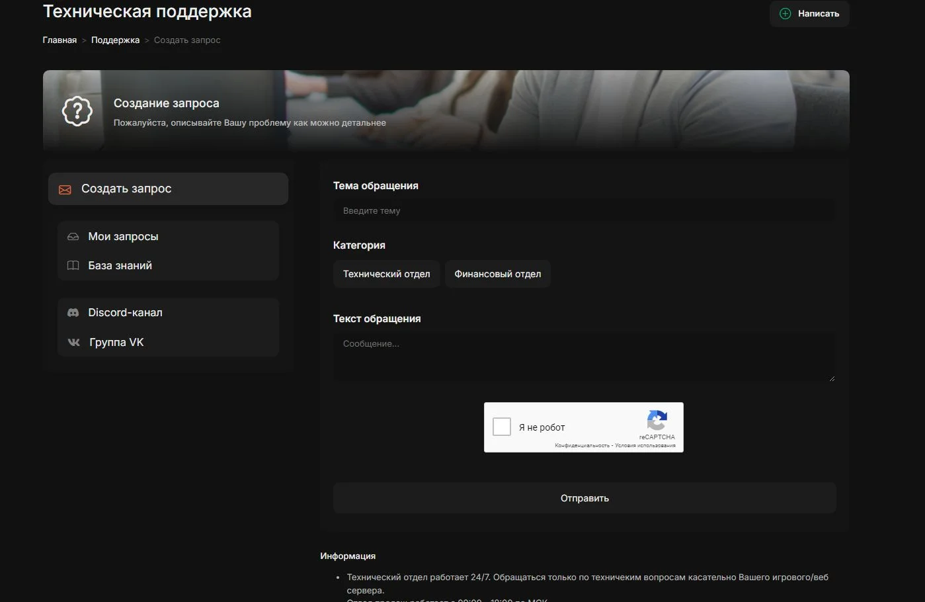The height and width of the screenshot is (602, 925).
Task: Click the green plus icon beside Написать
Action: pyautogui.click(x=785, y=14)
